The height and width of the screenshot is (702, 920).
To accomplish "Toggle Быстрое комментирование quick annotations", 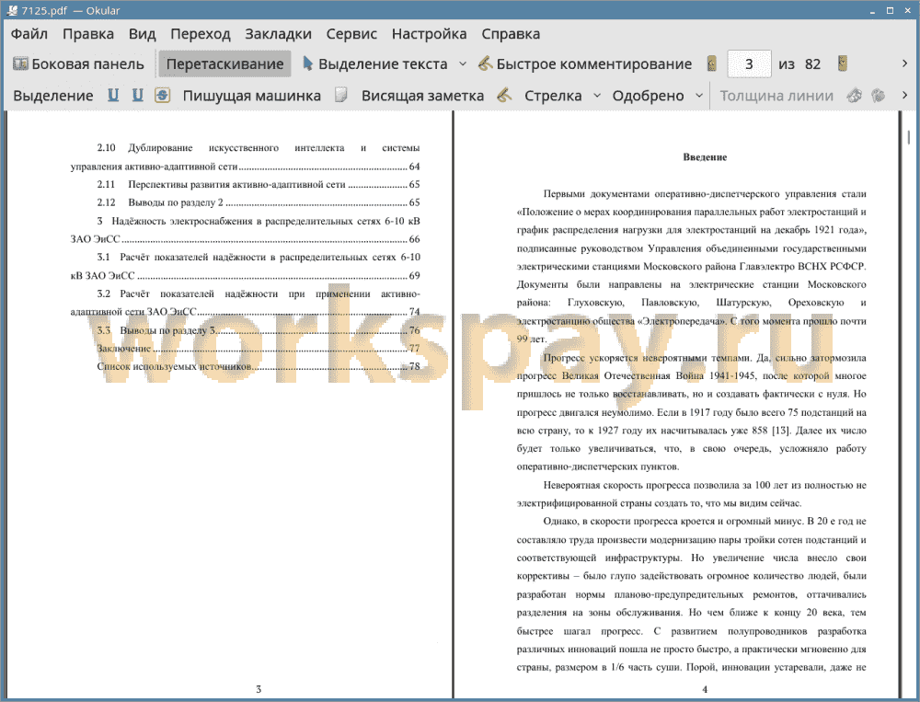I will (x=585, y=64).
